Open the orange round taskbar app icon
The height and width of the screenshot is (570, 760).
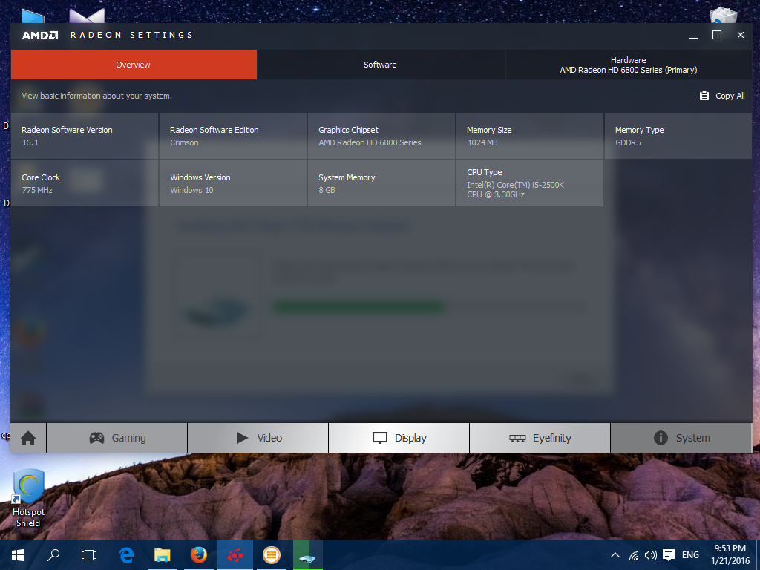272,555
